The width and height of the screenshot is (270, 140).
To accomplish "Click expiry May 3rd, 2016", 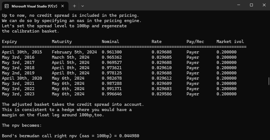I will click(18, 57).
